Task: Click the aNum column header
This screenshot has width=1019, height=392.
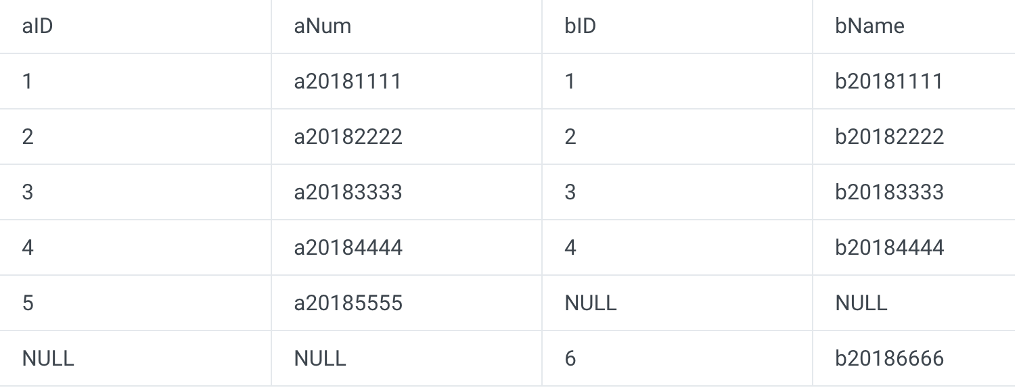Action: [x=323, y=26]
